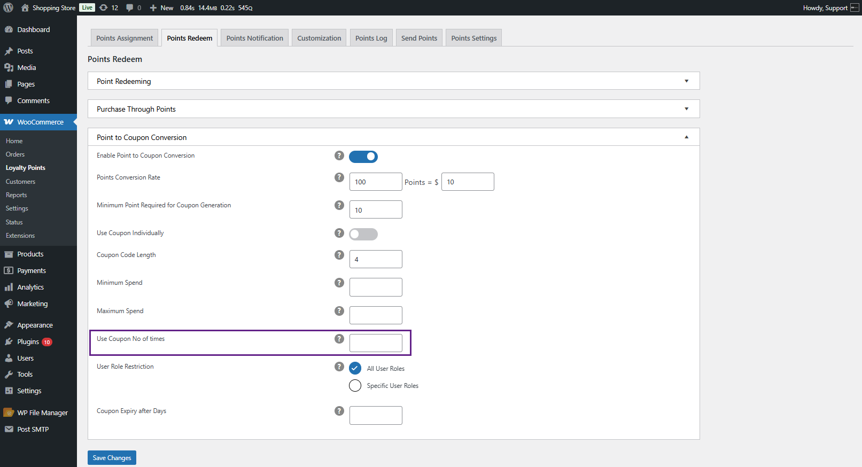Open the WooCommerce Status submenu link
This screenshot has height=467, width=862.
pyautogui.click(x=14, y=222)
